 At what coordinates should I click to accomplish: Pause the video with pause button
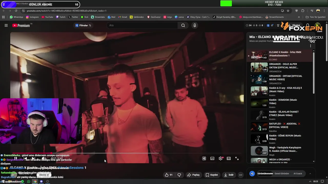[x=16, y=158]
